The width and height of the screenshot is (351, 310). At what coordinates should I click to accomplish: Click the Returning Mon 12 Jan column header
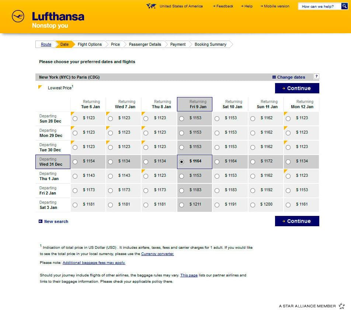301,104
